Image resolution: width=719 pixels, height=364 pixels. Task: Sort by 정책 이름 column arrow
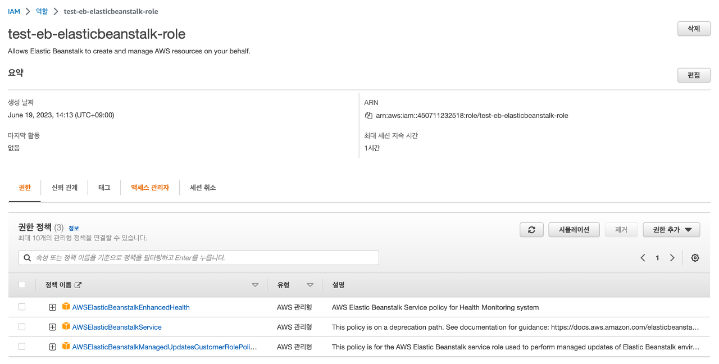(255, 285)
